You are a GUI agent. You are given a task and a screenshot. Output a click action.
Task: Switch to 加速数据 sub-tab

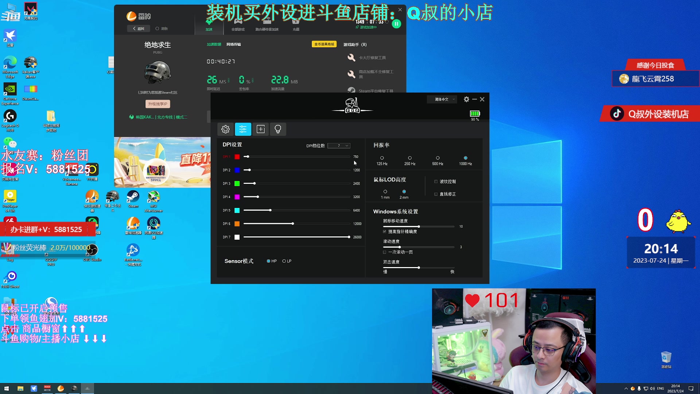coord(214,45)
